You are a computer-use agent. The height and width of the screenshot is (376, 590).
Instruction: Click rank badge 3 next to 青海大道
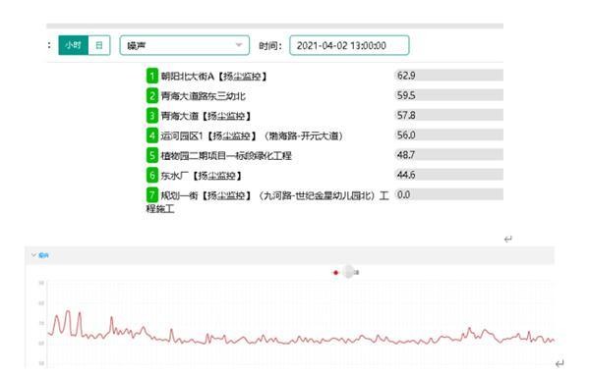click(x=152, y=116)
